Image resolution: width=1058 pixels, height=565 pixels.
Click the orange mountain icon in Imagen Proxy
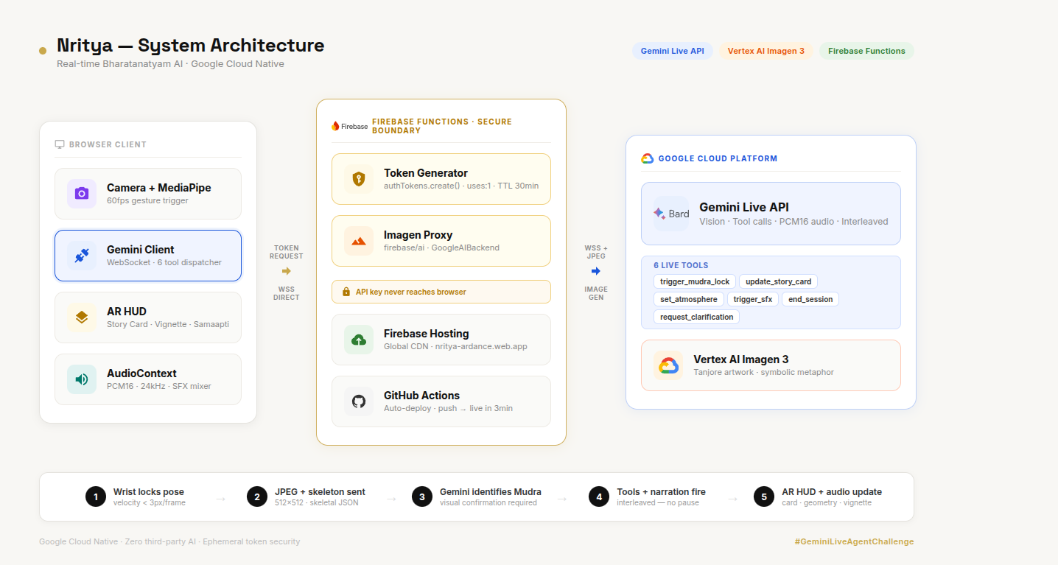[x=359, y=241]
